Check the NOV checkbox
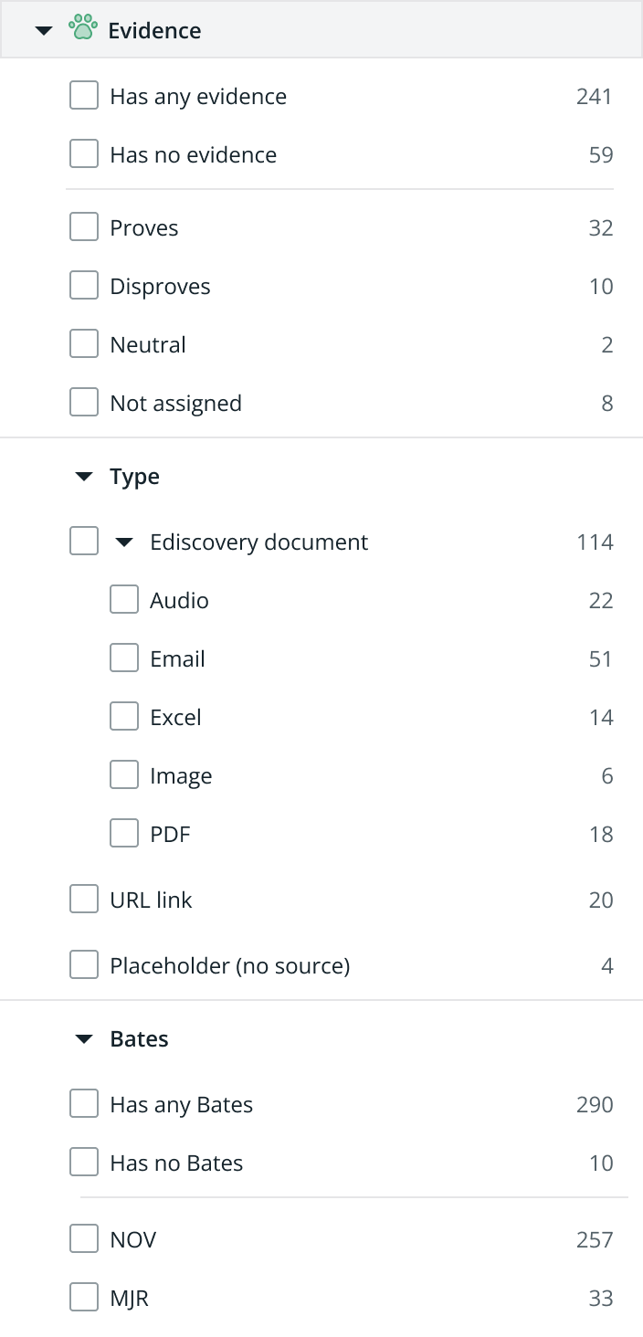The height and width of the screenshot is (1337, 643). click(x=83, y=1237)
